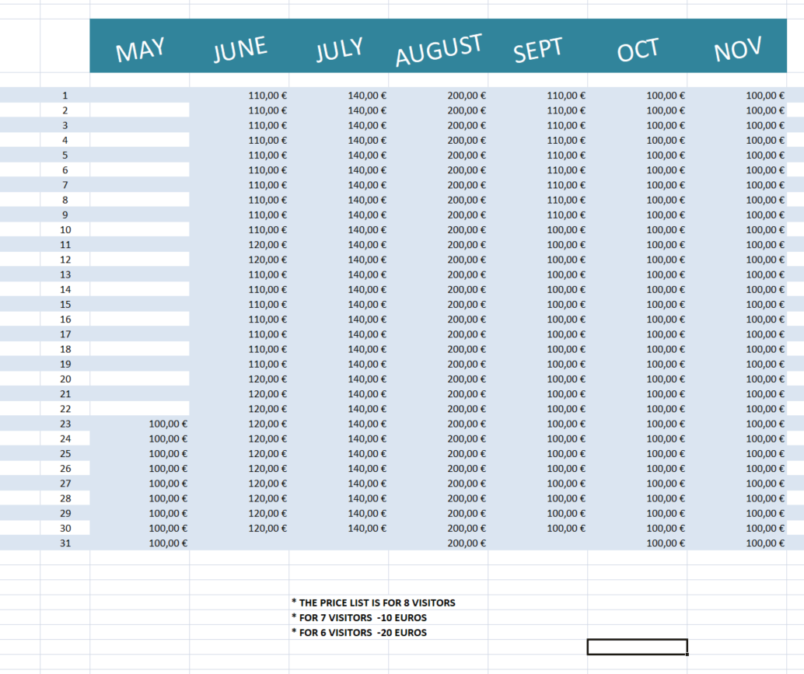The width and height of the screenshot is (804, 674).
Task: Select the JUNE column header
Action: (x=240, y=49)
